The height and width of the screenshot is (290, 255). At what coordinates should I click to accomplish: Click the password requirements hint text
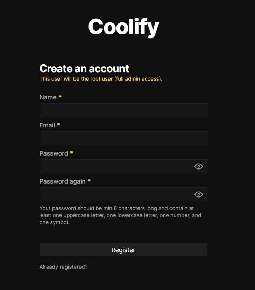click(120, 215)
